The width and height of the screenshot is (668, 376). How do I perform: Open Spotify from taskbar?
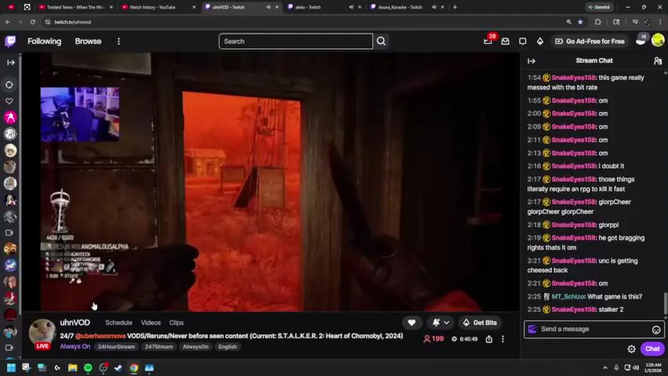click(x=88, y=368)
